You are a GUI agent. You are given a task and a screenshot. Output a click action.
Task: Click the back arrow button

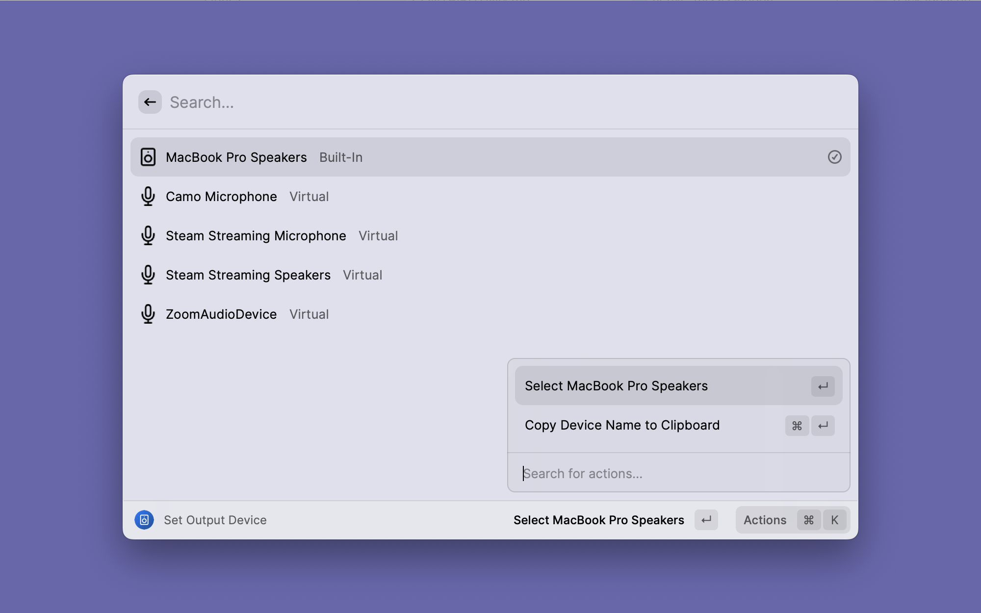click(x=150, y=102)
